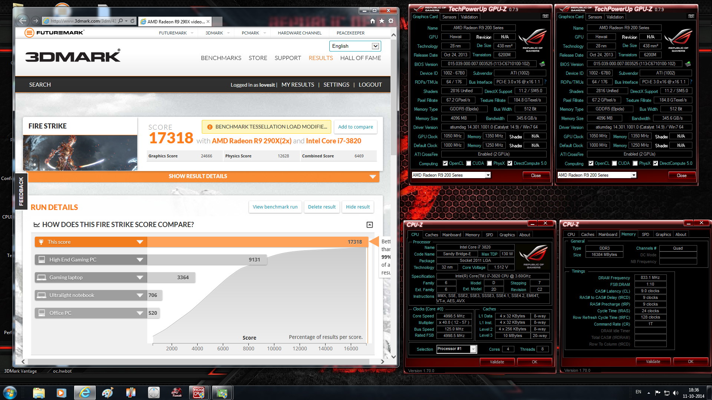Click the Futuremark logo icon
This screenshot has width=712, height=400.
pos(29,33)
